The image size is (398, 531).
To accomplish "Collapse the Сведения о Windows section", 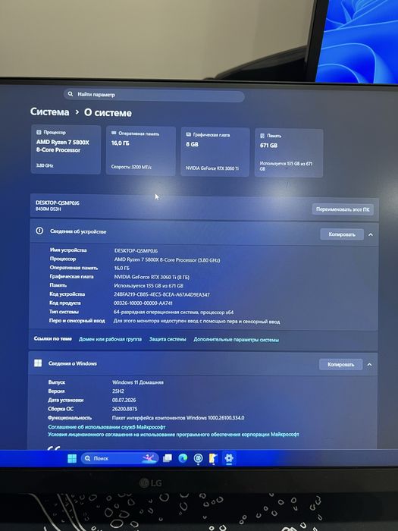I will (x=370, y=365).
